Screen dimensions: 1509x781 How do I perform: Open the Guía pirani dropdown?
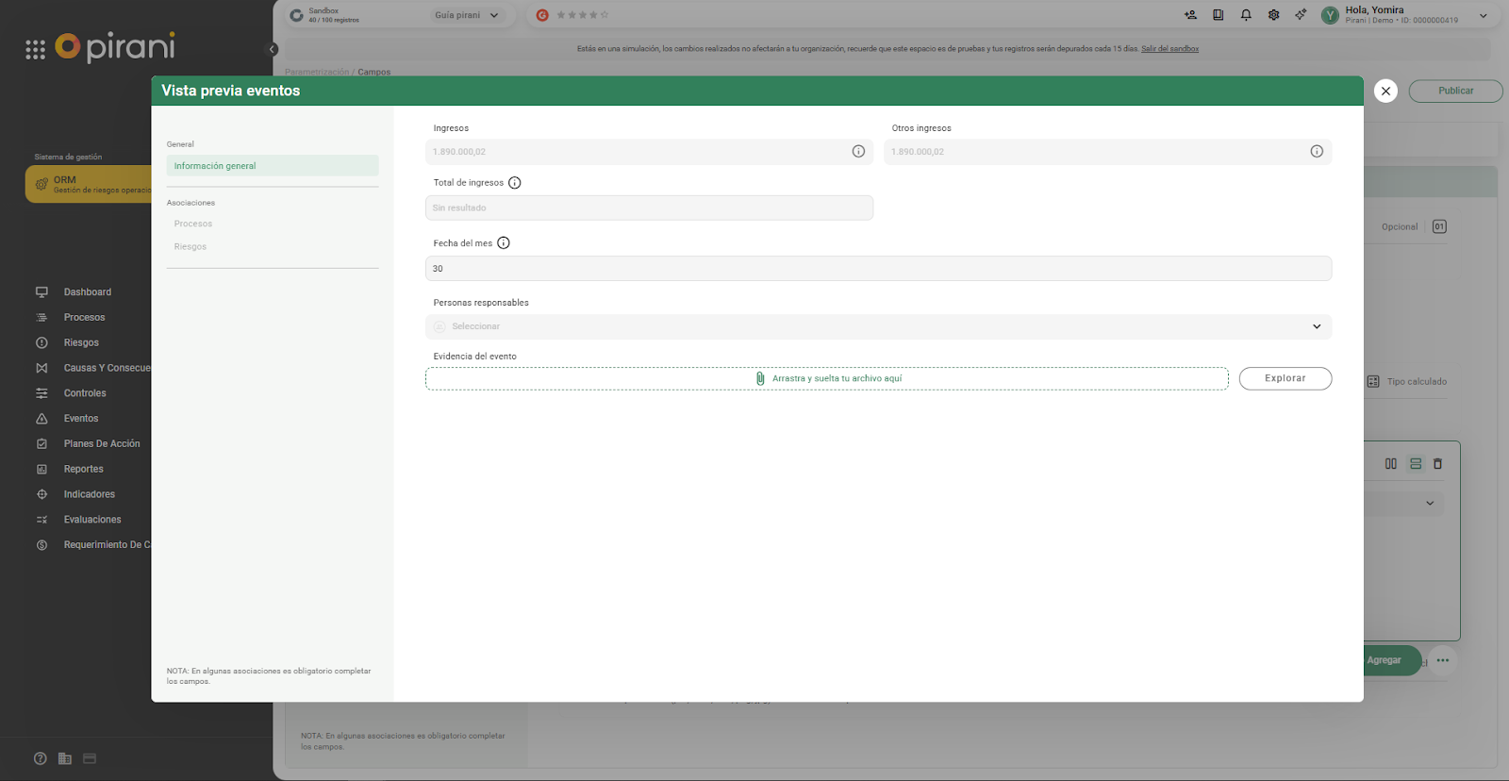pos(467,15)
